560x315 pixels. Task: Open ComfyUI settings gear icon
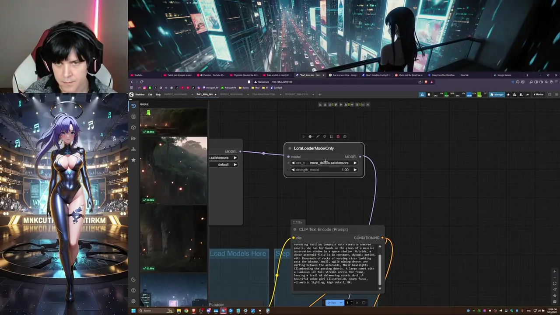133,301
